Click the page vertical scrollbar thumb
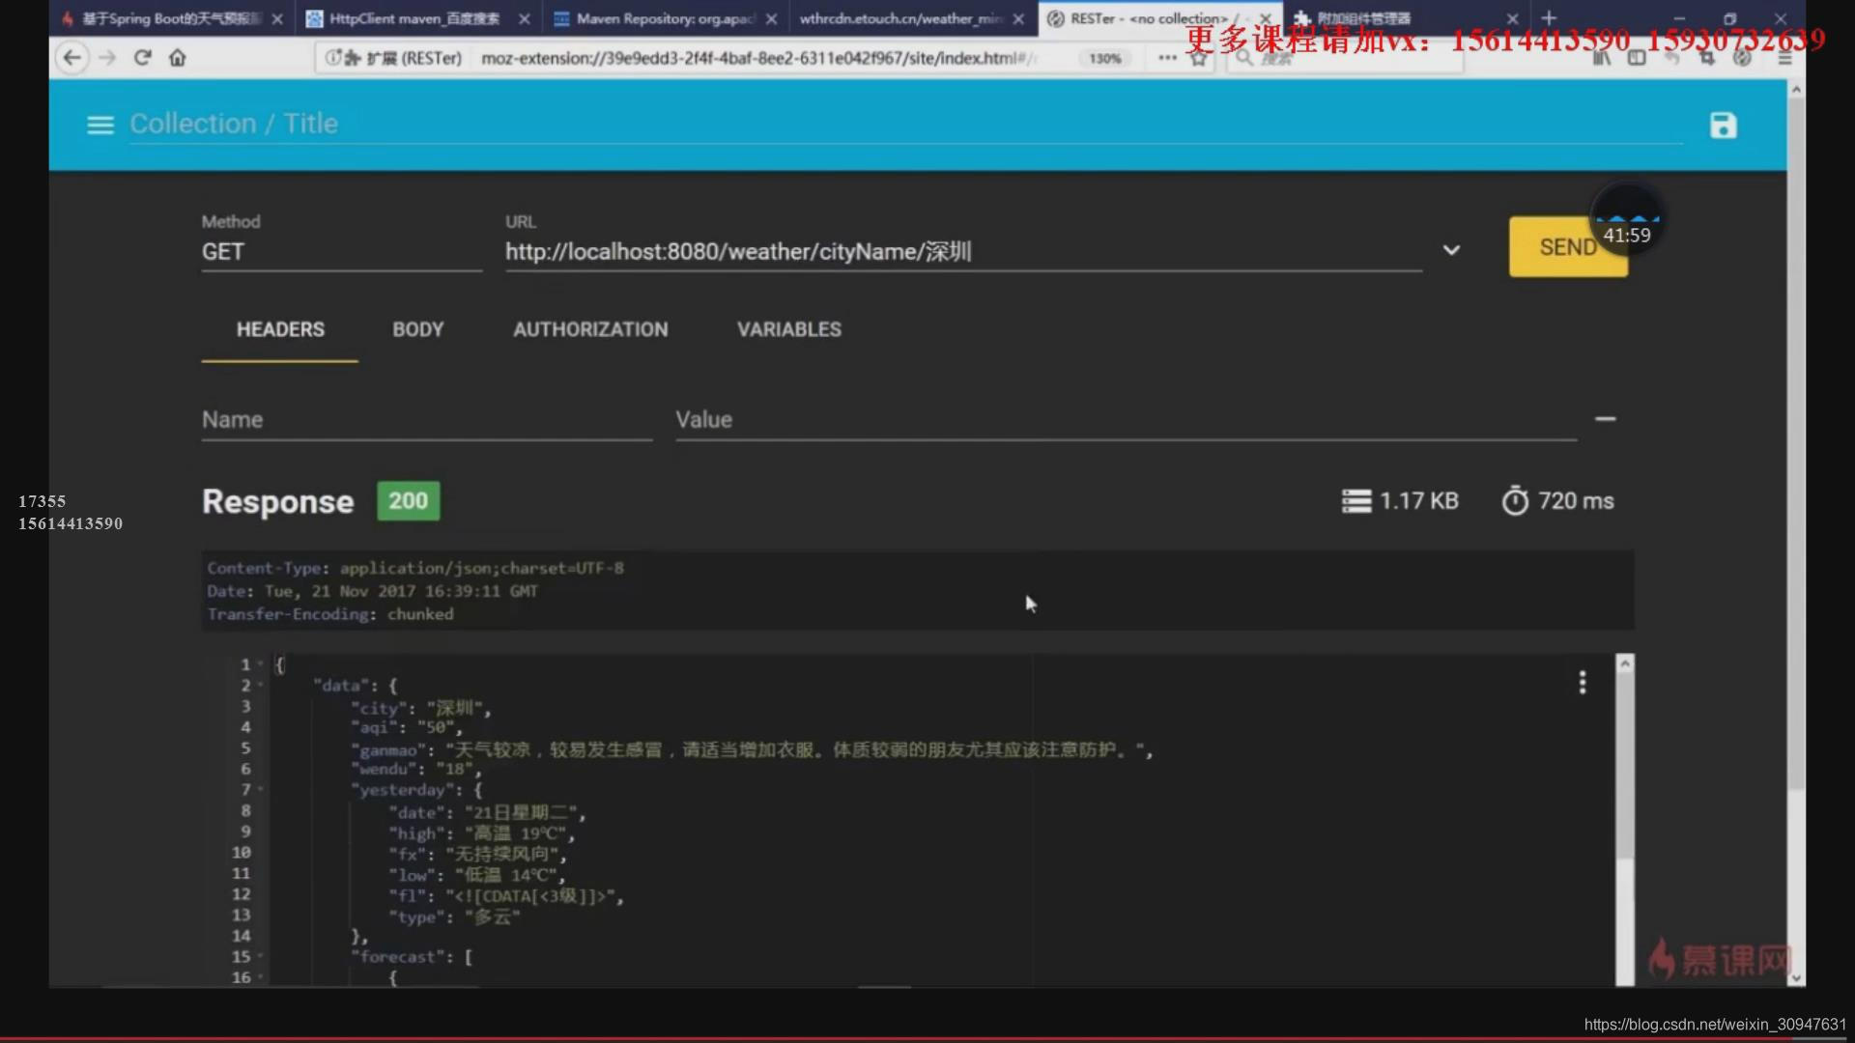This screenshot has width=1855, height=1043. point(1795,443)
